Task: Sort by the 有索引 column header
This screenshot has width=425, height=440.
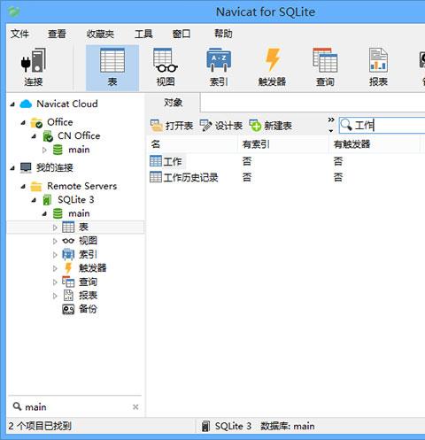Action: (x=283, y=144)
